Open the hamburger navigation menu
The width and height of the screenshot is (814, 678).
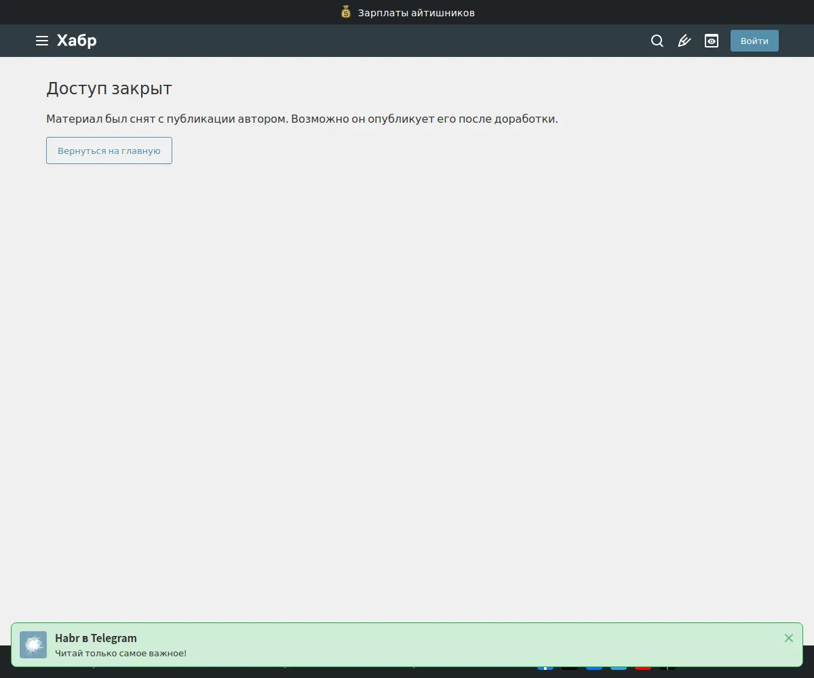(42, 41)
